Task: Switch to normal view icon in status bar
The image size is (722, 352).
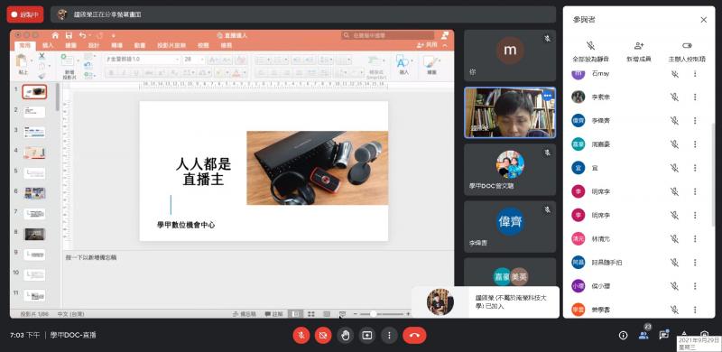Action: 296,314
